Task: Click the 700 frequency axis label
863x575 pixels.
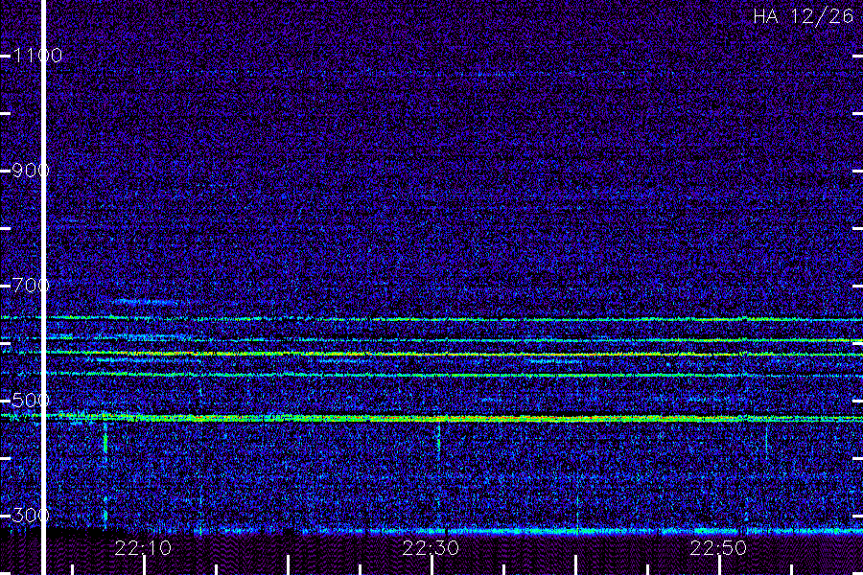Action: [31, 285]
